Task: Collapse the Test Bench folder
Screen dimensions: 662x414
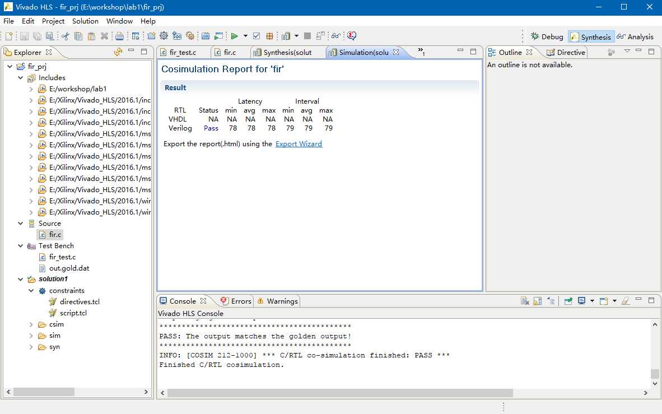Action: click(x=20, y=246)
